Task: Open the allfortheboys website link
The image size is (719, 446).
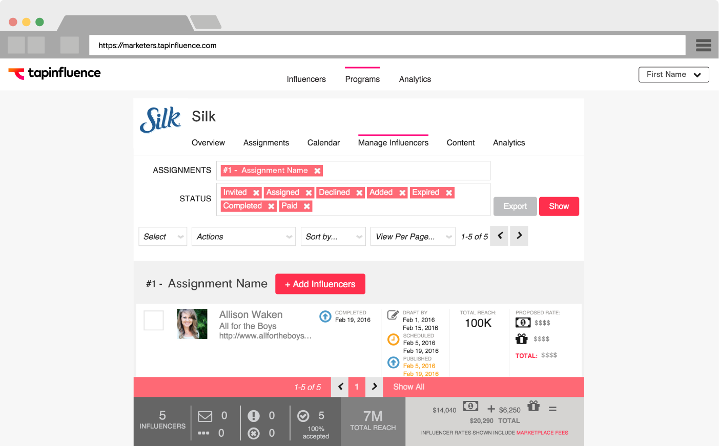Action: (x=265, y=336)
